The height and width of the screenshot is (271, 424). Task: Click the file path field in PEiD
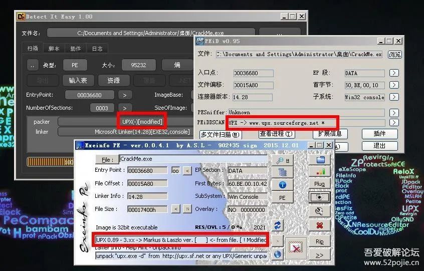point(299,54)
